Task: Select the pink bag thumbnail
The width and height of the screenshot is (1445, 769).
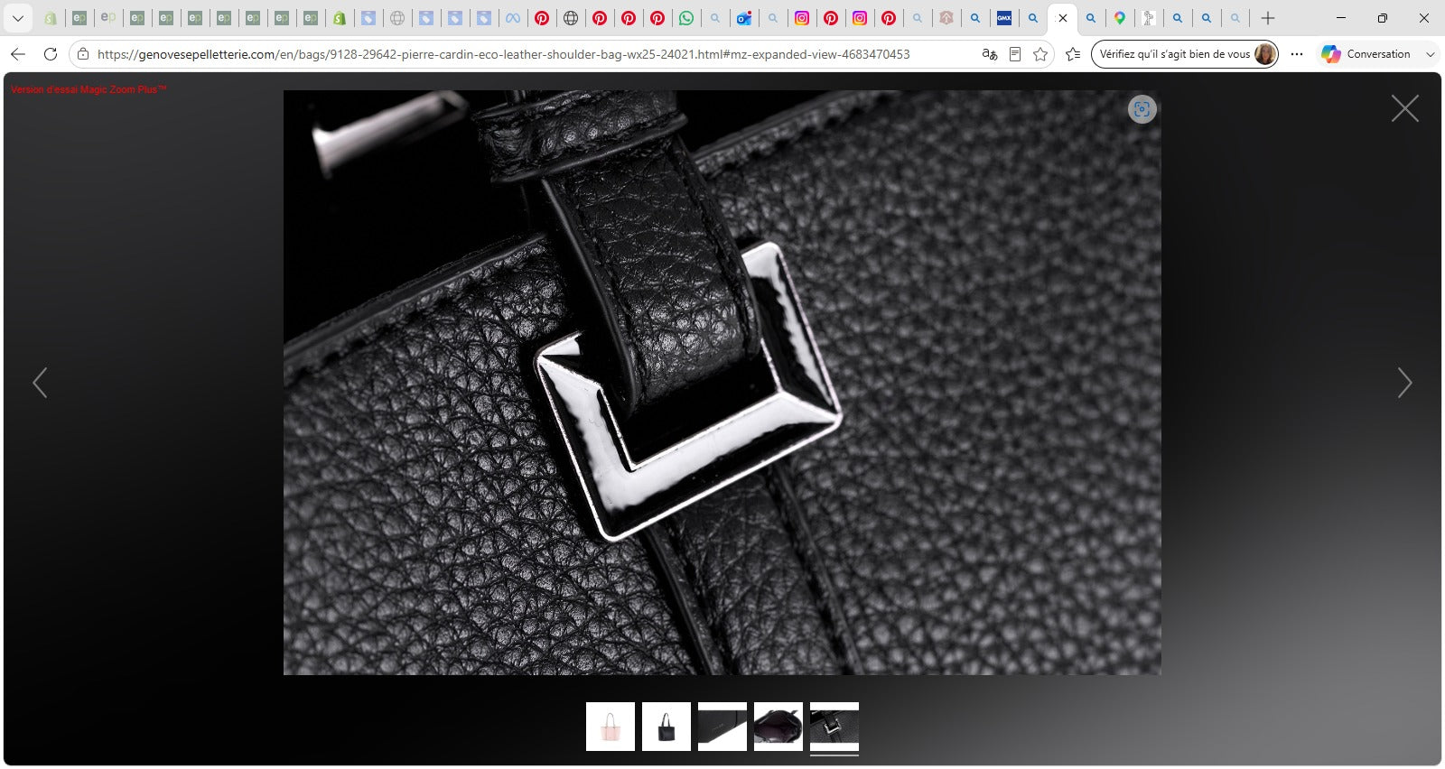Action: click(x=611, y=727)
